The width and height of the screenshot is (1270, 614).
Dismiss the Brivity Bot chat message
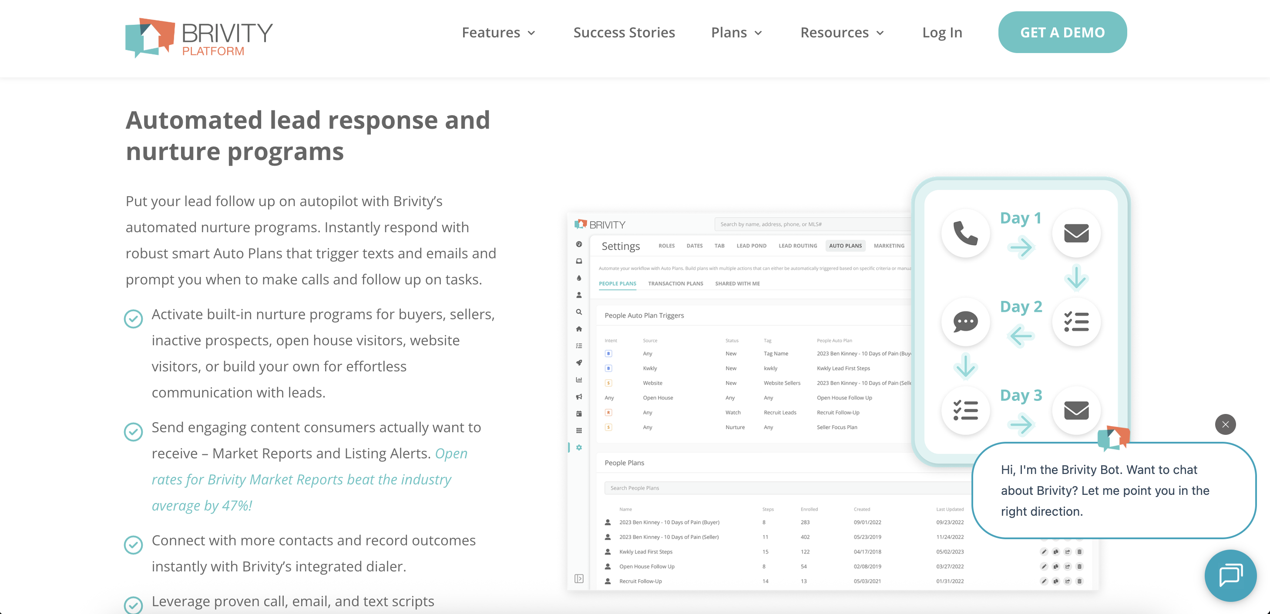point(1226,424)
